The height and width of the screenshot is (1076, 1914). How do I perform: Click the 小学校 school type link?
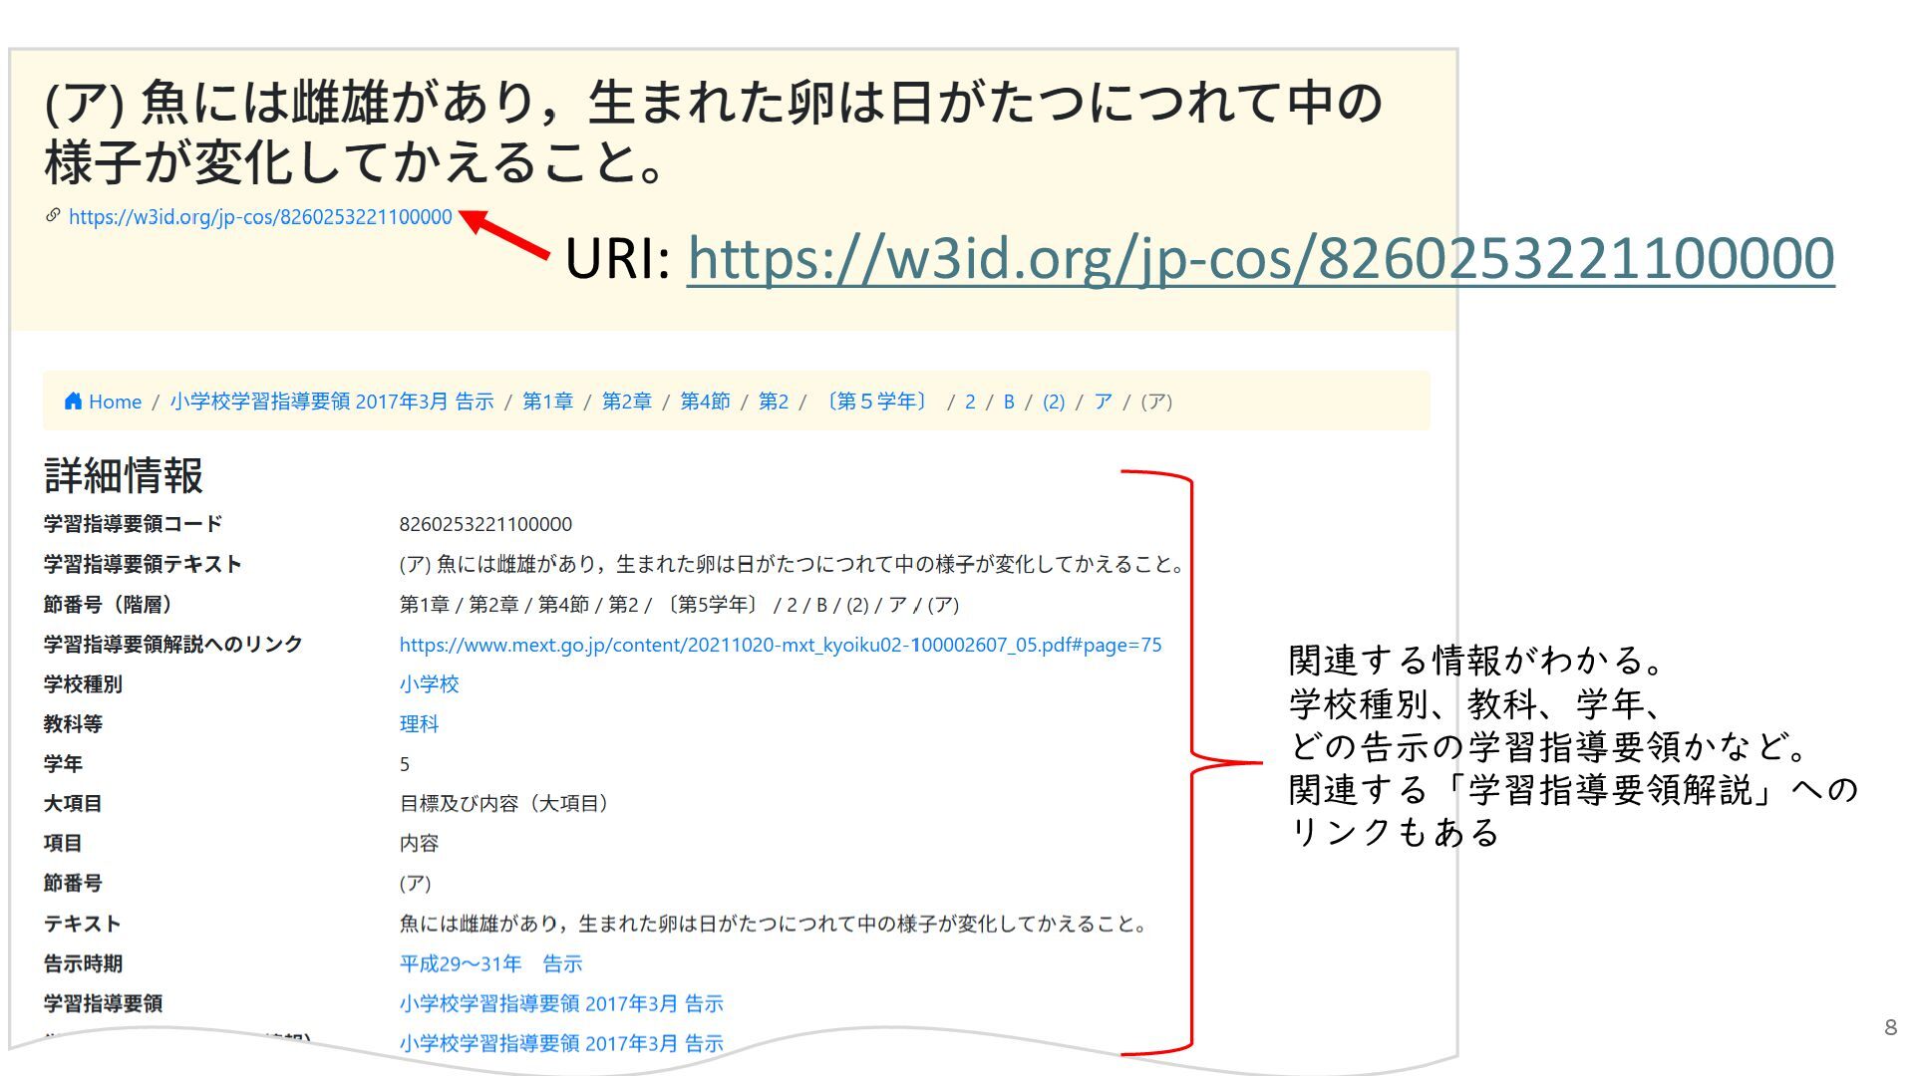[x=429, y=684]
